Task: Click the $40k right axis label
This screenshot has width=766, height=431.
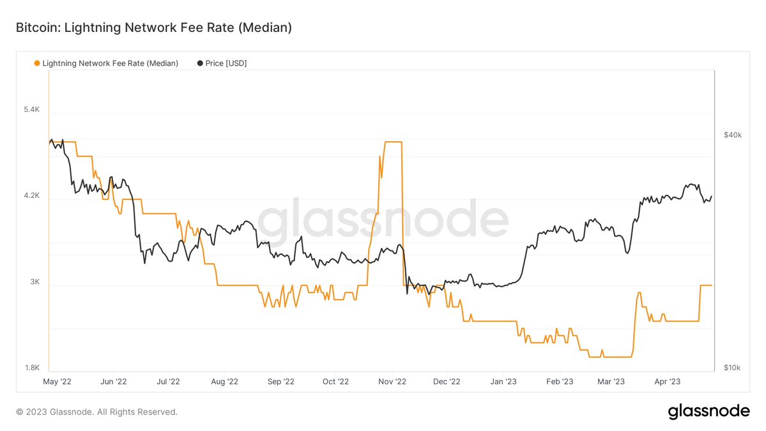Action: 732,135
